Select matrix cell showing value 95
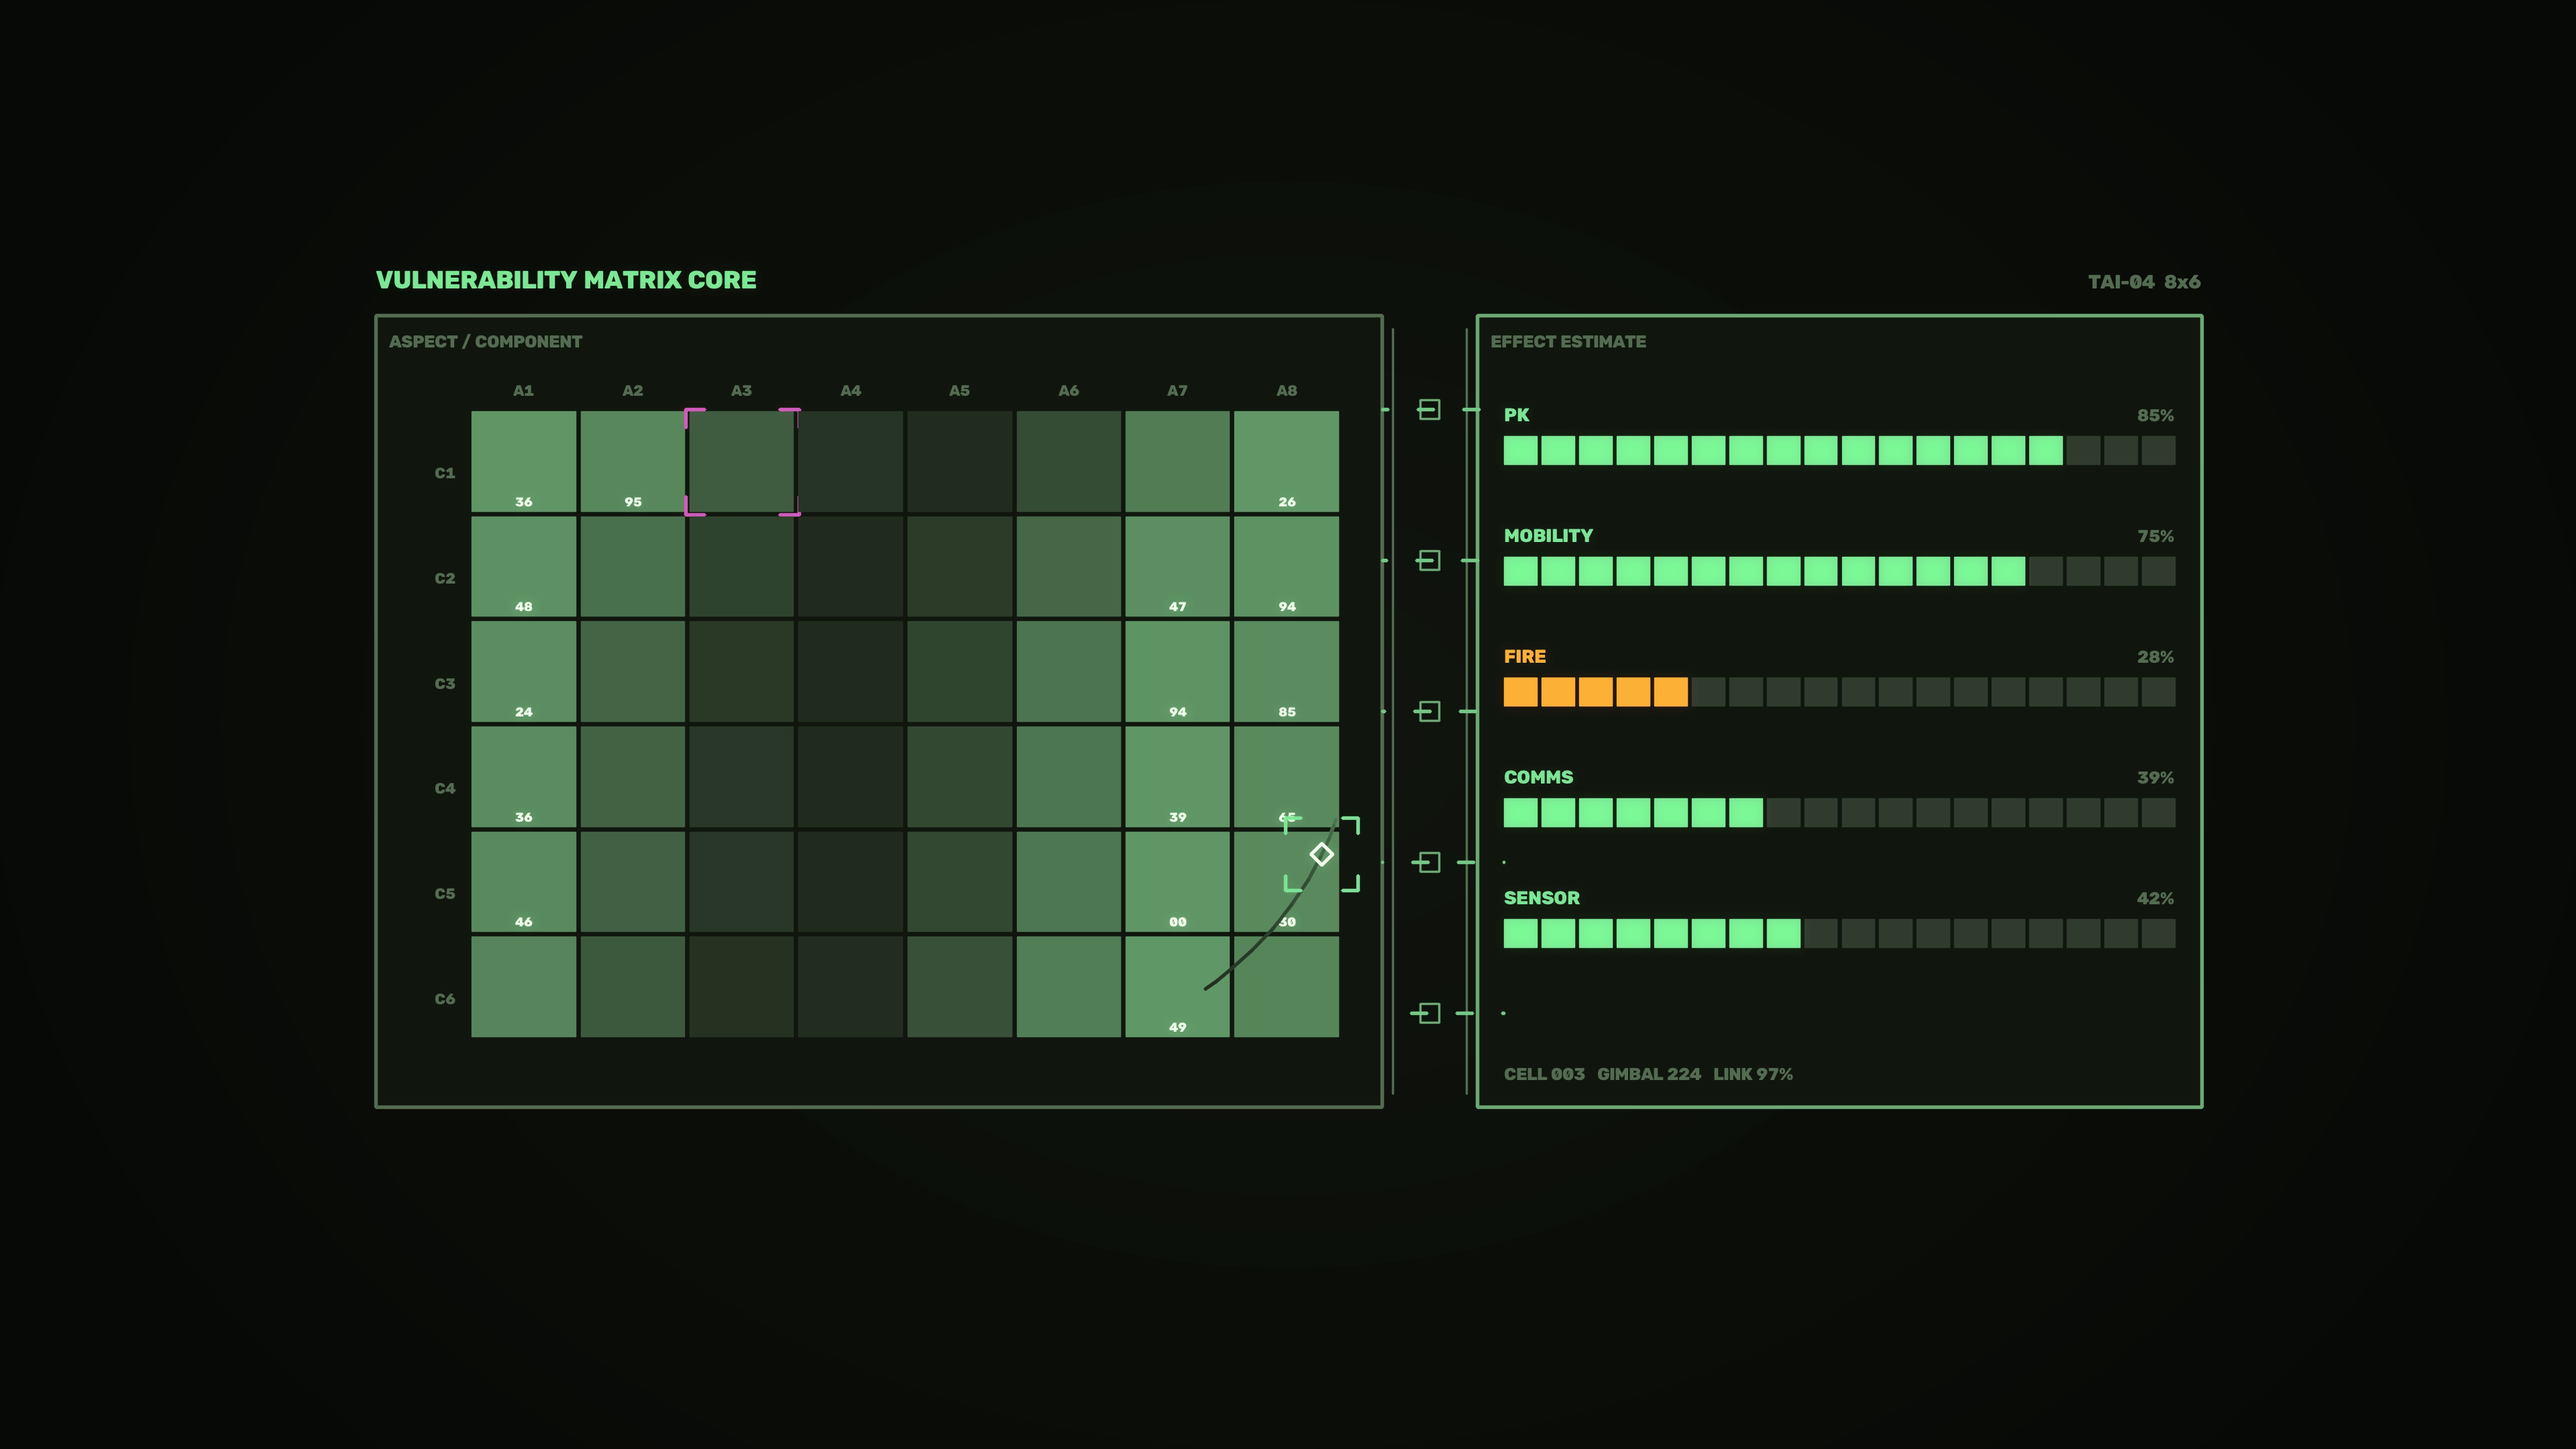 [x=633, y=462]
